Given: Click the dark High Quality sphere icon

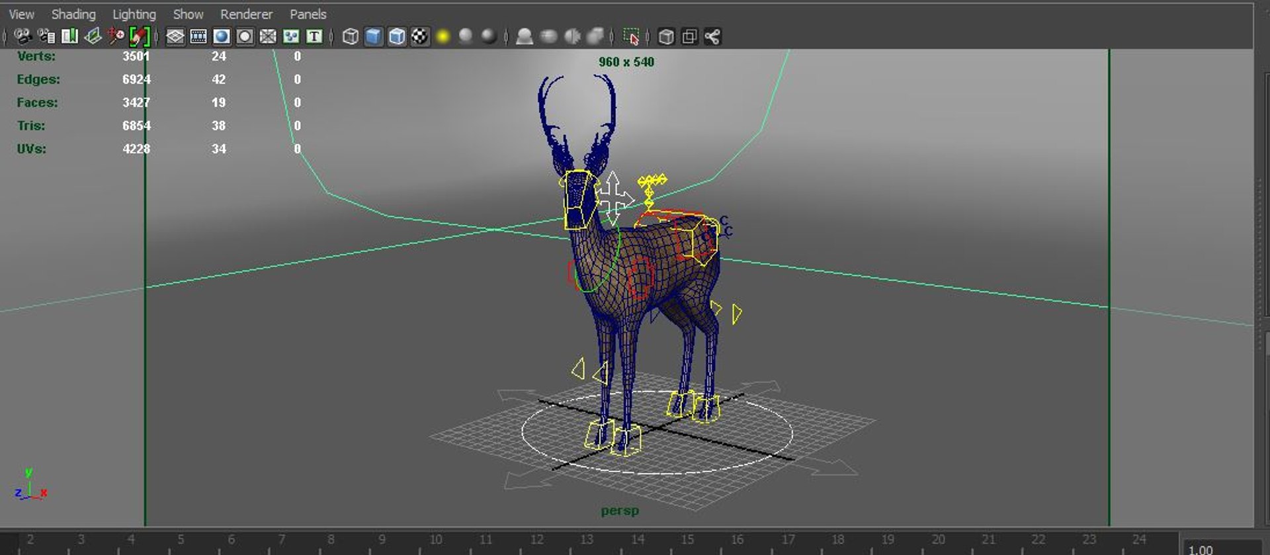Looking at the screenshot, I should click(x=489, y=36).
